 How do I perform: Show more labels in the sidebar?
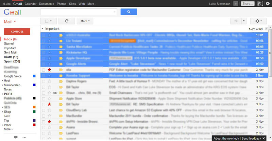pyautogui.click(x=8, y=129)
